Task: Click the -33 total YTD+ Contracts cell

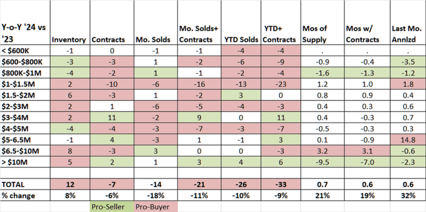Action: 281,184
